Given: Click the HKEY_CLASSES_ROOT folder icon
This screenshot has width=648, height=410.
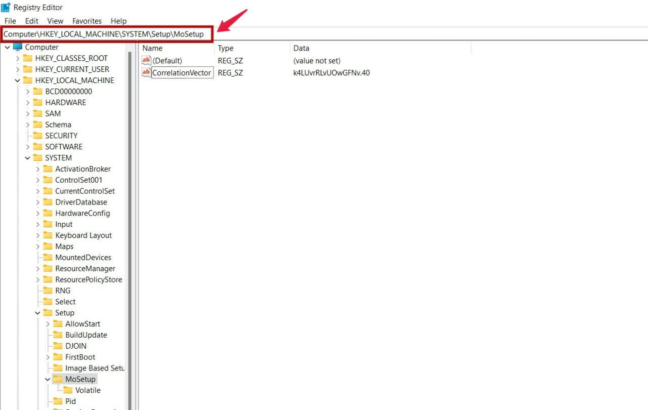Looking at the screenshot, I should pos(27,58).
